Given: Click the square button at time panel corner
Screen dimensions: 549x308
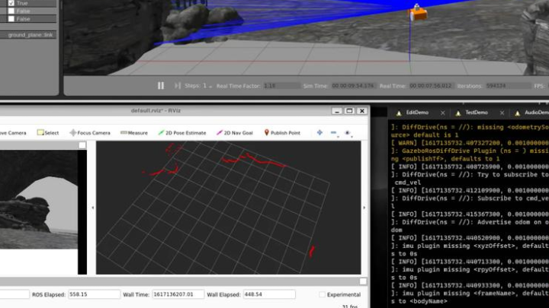Looking at the screenshot, I should point(363,281).
